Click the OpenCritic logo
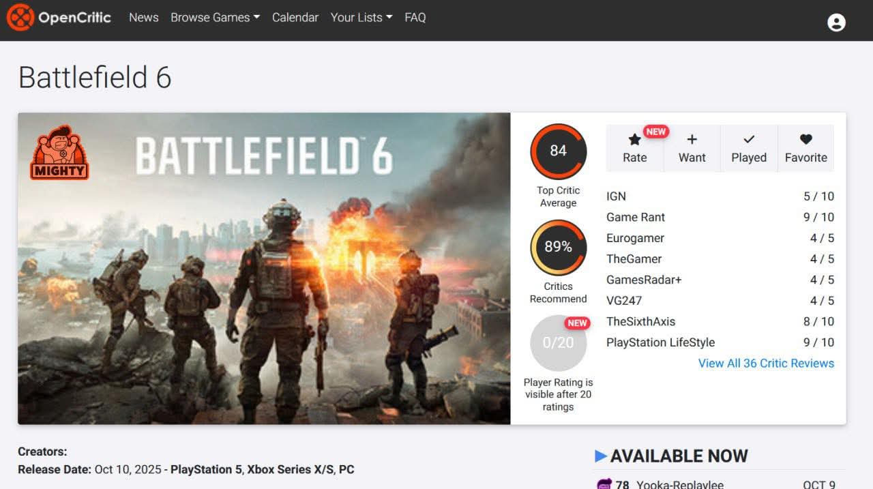The width and height of the screenshot is (873, 489). (x=59, y=18)
